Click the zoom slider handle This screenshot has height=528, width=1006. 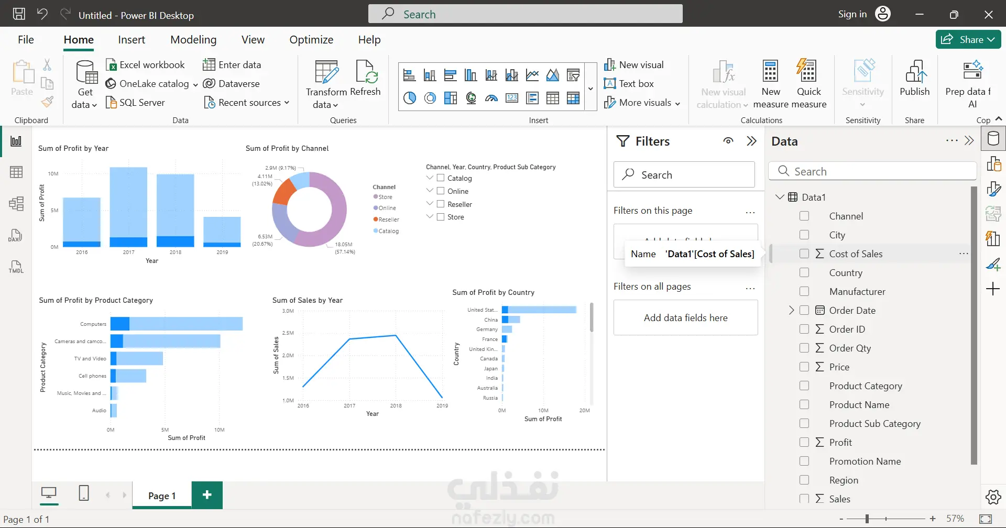867,519
